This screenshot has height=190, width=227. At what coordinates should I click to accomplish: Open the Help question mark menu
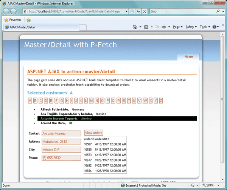point(215,27)
